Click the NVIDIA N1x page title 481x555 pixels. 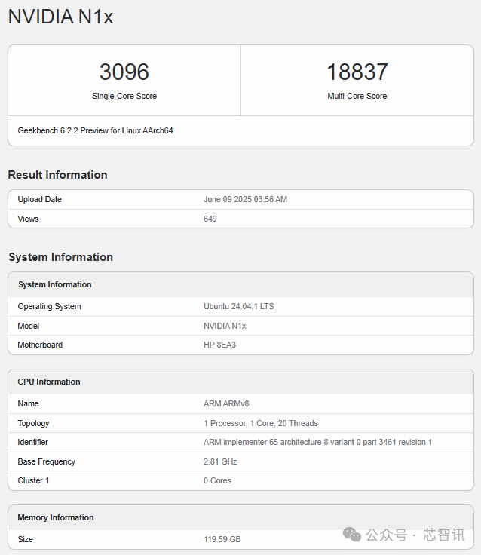click(x=60, y=17)
